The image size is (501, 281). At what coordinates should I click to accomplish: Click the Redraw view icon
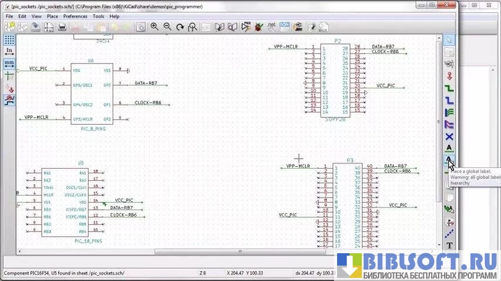180,27
